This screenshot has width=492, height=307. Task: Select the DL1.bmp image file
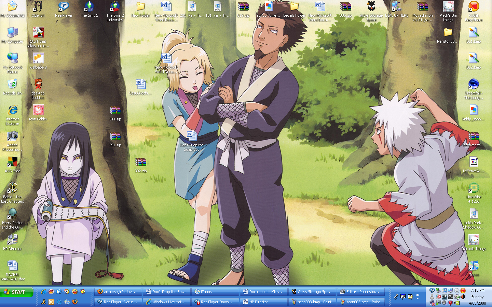(x=474, y=35)
